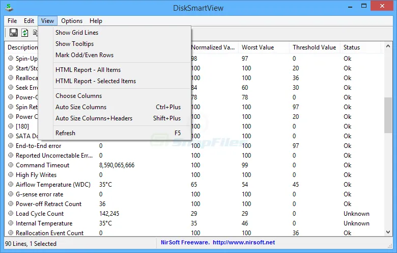Select the Power-off Retract Count row label
The width and height of the screenshot is (397, 253).
pos(49,204)
